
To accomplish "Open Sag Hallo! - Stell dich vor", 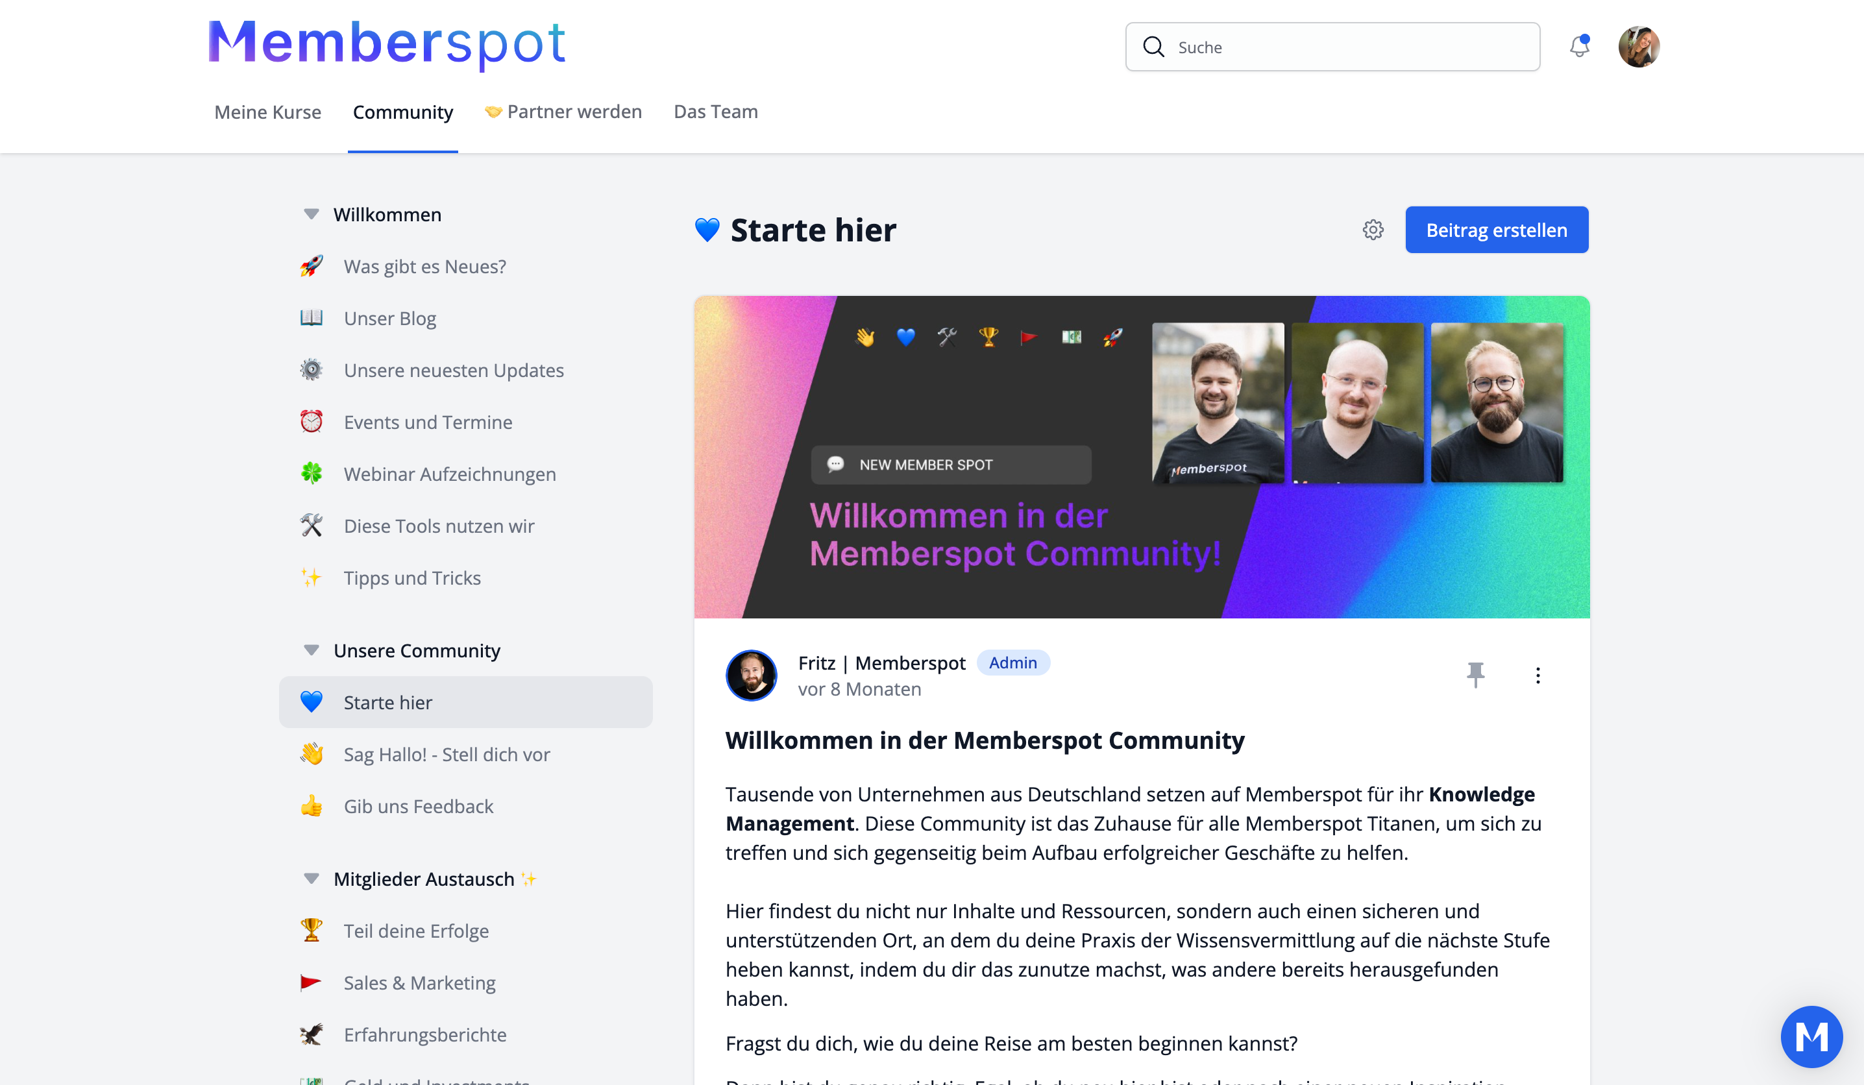I will click(x=446, y=753).
